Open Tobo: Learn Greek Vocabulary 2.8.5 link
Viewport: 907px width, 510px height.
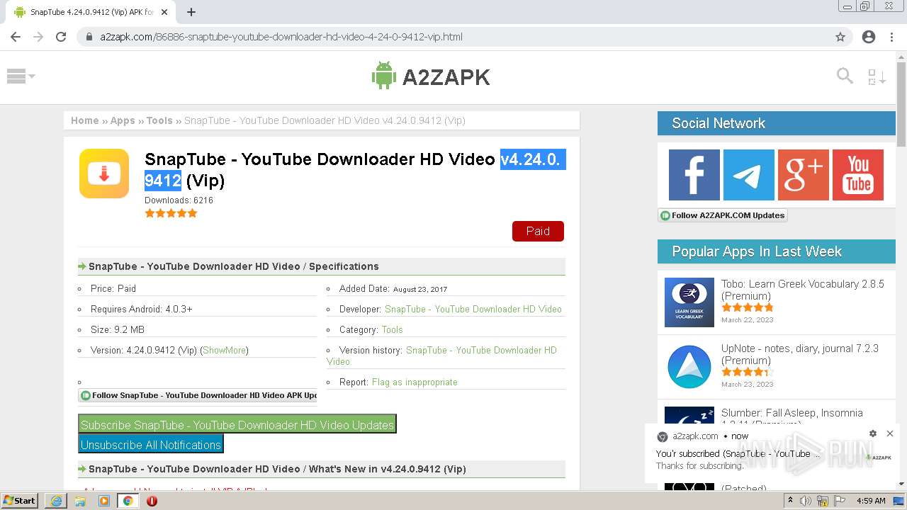point(803,290)
